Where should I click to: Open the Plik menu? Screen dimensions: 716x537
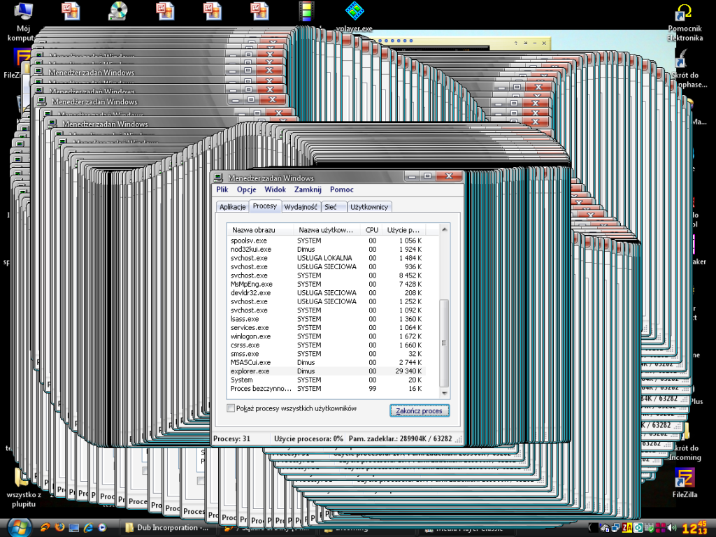(222, 189)
